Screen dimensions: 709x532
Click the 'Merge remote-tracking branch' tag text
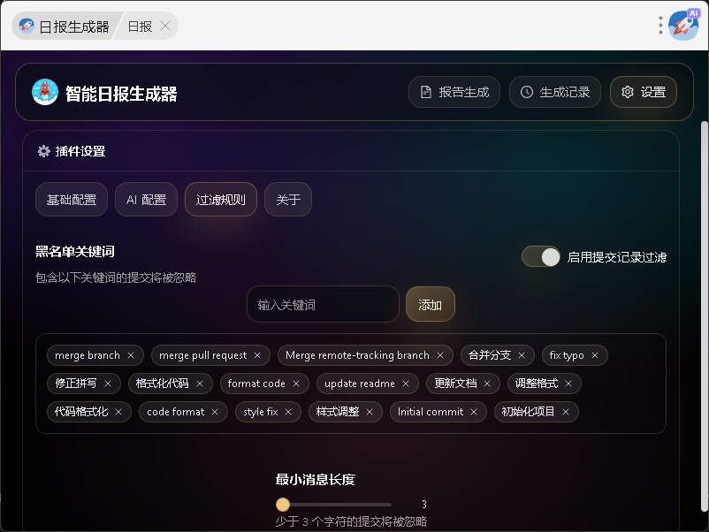click(357, 355)
